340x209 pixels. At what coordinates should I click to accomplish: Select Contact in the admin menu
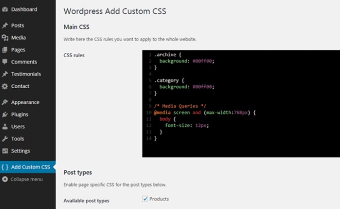tap(28, 86)
